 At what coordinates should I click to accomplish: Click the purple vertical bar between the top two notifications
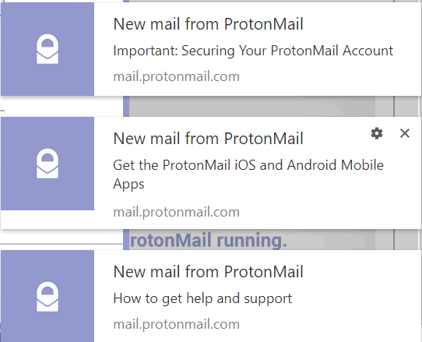click(x=126, y=106)
